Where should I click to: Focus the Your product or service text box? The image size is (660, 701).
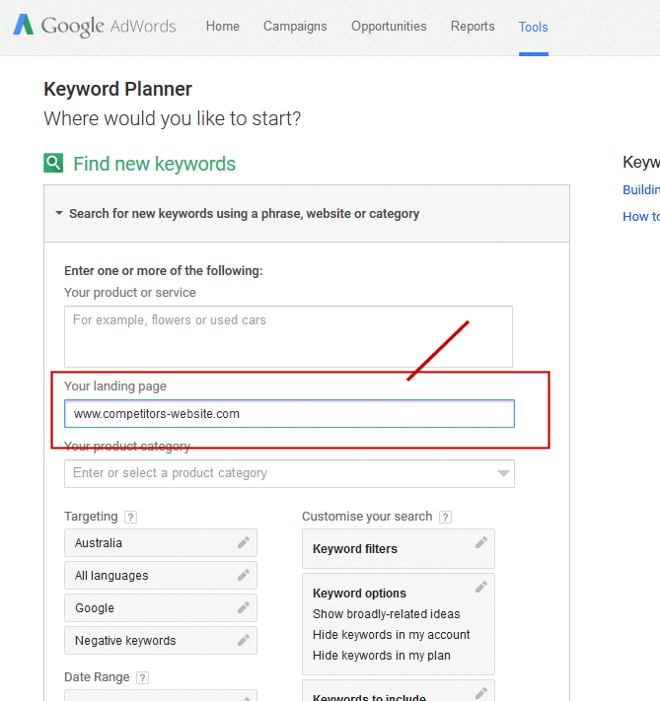click(288, 336)
